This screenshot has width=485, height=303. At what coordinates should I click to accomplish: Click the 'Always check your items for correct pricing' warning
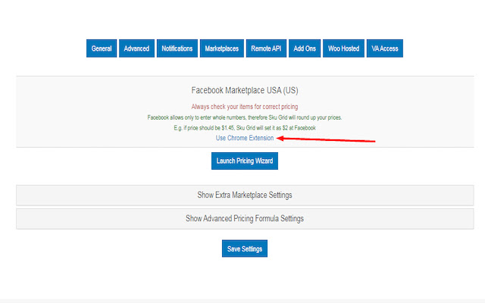(245, 107)
